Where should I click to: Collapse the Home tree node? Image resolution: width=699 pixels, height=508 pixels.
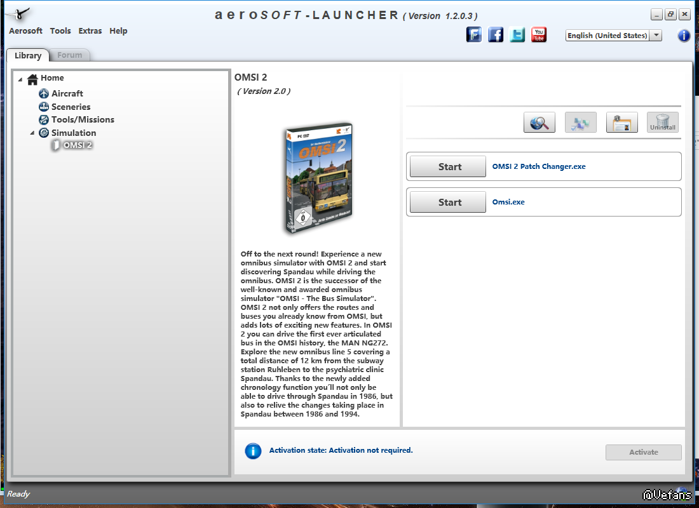[x=20, y=79]
